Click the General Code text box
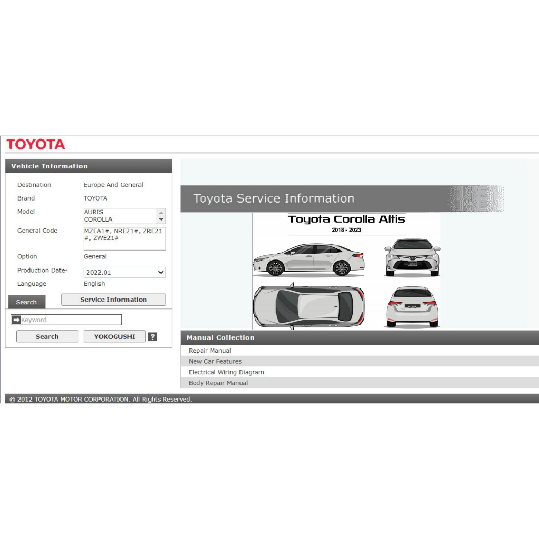The image size is (539, 539). tap(125, 238)
